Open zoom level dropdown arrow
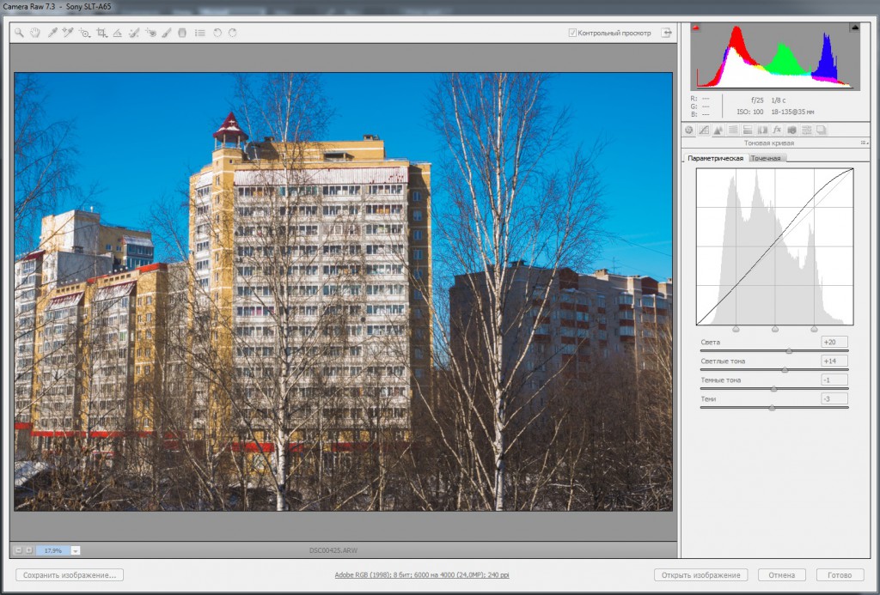Image resolution: width=880 pixels, height=595 pixels. (76, 550)
